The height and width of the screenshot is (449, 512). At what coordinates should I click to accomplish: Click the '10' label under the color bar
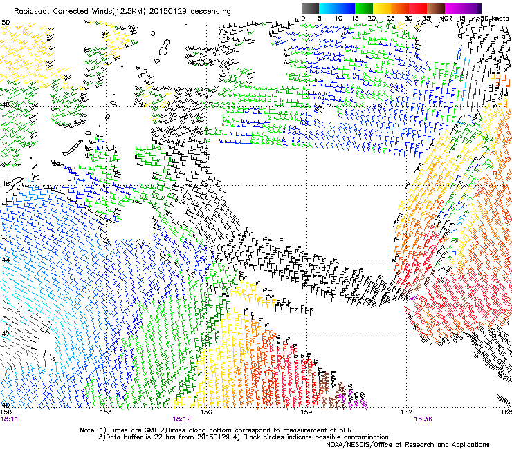338,19
